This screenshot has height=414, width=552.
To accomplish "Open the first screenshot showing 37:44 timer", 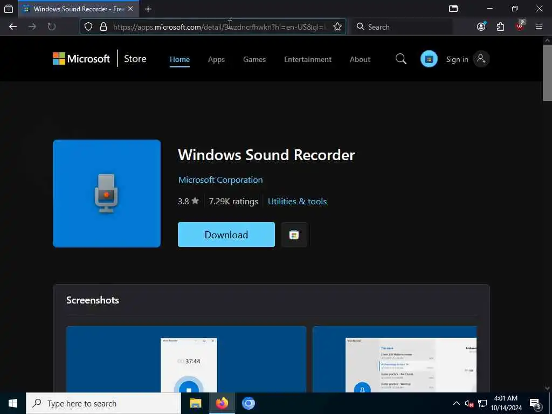I will tap(186, 359).
